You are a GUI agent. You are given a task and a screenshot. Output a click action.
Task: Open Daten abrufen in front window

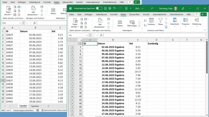pyautogui.click(x=75, y=23)
